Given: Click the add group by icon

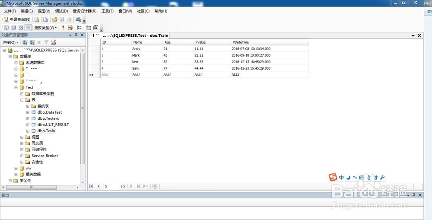Looking at the screenshot, I should click(79, 28).
